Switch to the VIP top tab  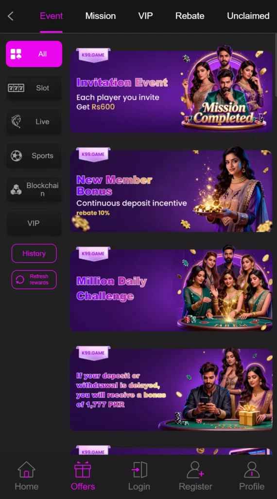(145, 16)
